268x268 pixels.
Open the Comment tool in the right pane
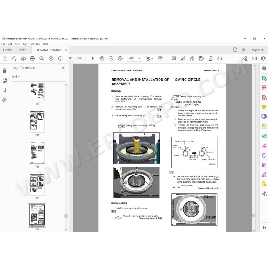264,107
